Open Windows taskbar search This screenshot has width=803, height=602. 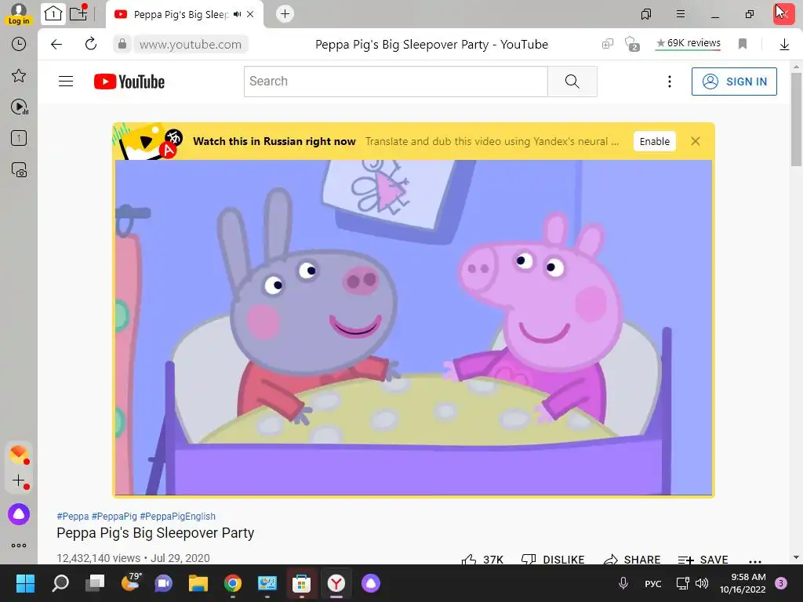point(60,583)
